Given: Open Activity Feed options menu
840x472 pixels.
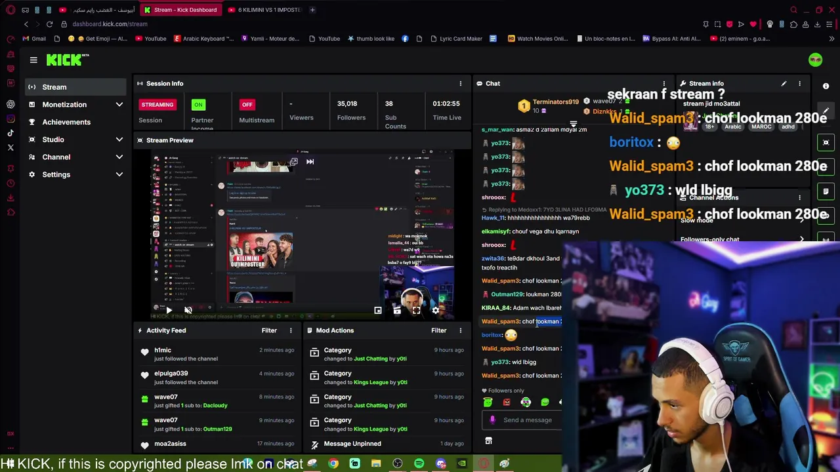Looking at the screenshot, I should [x=291, y=330].
